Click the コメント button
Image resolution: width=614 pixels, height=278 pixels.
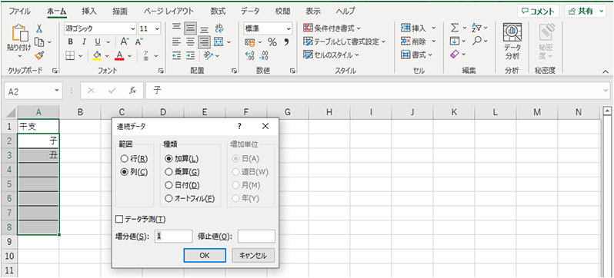[538, 12]
